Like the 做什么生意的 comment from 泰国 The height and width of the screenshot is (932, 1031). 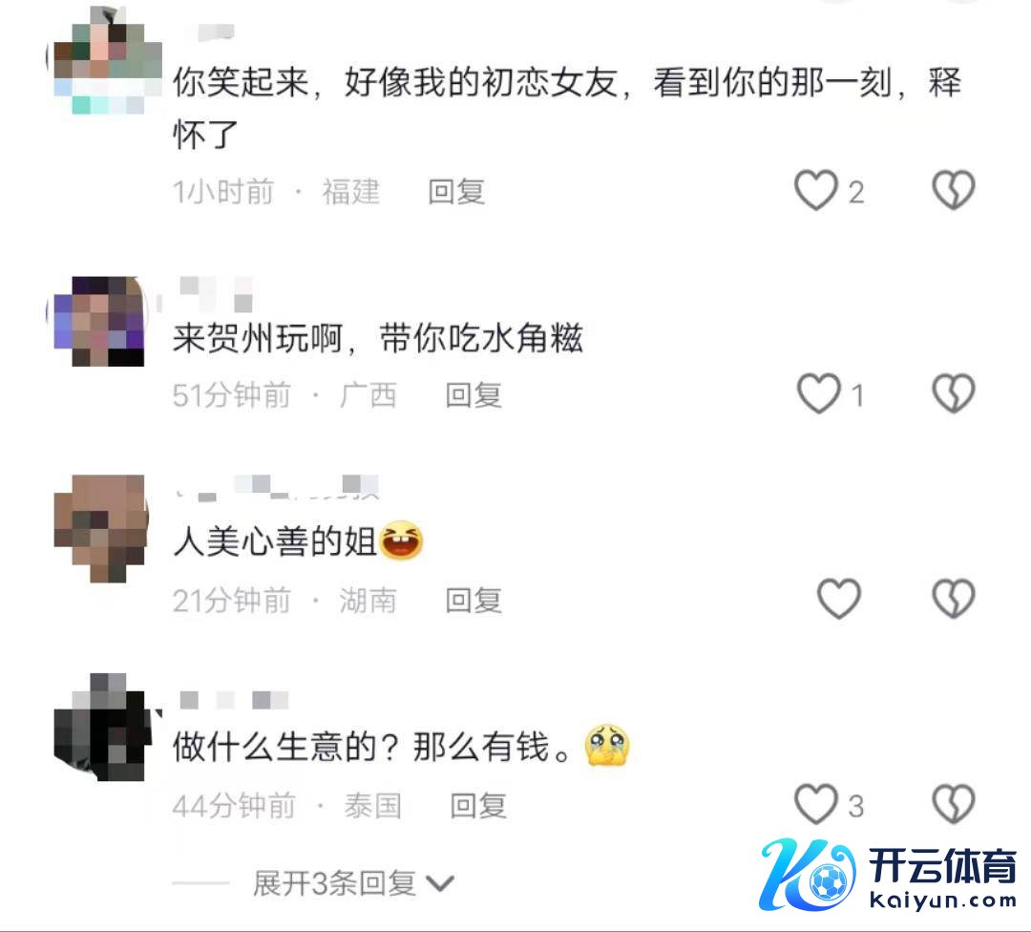pyautogui.click(x=816, y=804)
